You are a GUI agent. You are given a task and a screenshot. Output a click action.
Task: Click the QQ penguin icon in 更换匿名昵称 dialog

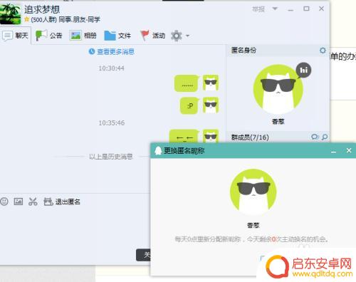point(158,150)
